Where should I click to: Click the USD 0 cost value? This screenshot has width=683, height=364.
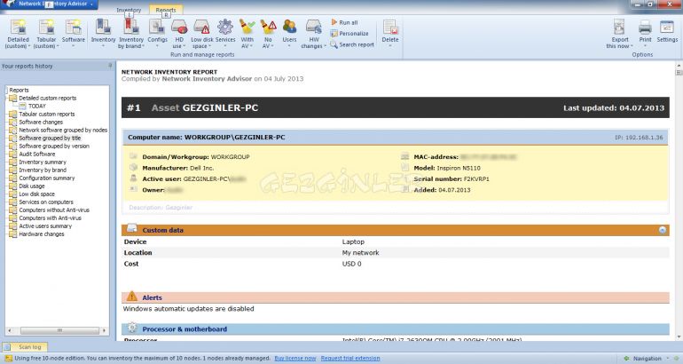tap(351, 264)
